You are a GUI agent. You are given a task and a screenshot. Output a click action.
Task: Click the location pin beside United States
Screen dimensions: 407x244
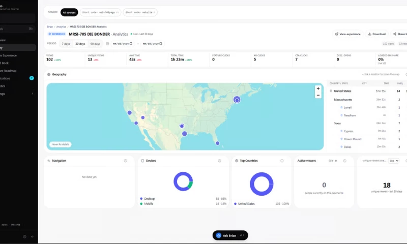point(331,91)
